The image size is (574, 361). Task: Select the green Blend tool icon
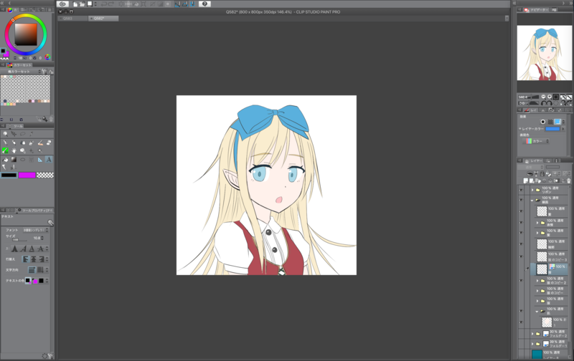tap(5, 150)
